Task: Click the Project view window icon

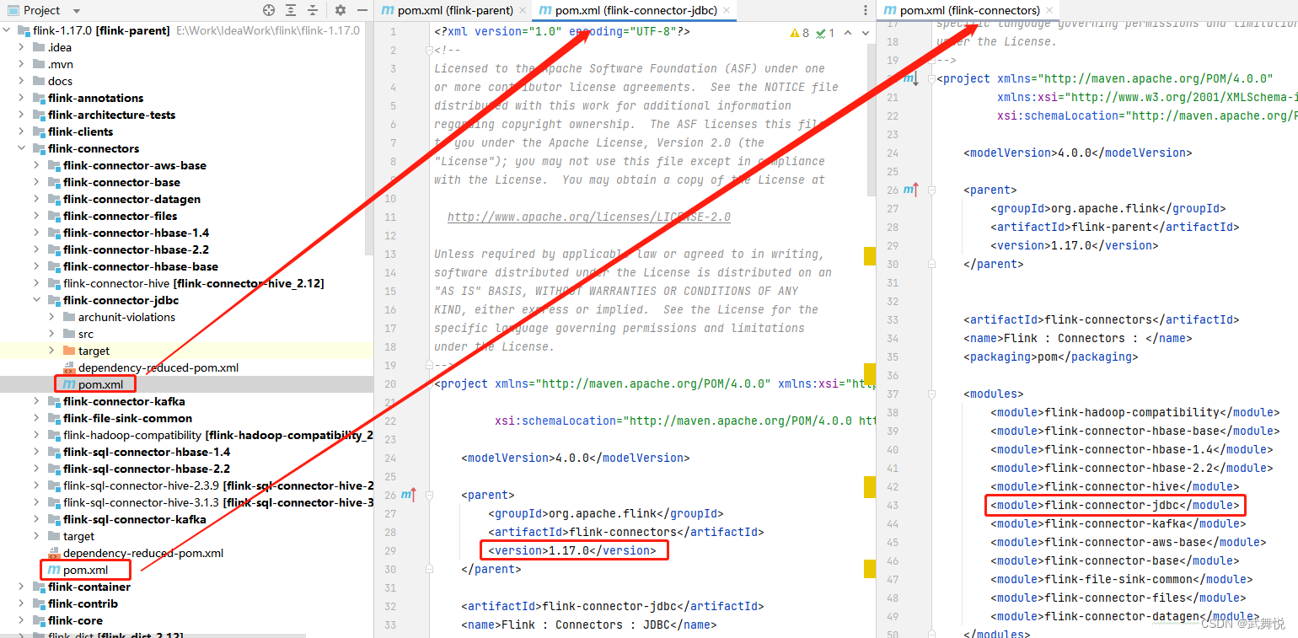Action: pyautogui.click(x=13, y=10)
